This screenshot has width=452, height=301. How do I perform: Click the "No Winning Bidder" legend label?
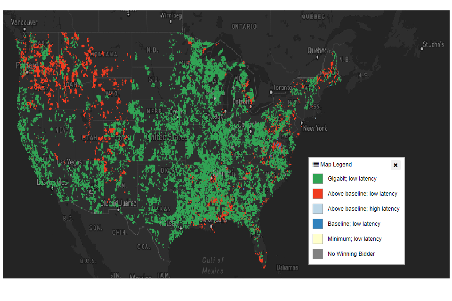coord(351,254)
